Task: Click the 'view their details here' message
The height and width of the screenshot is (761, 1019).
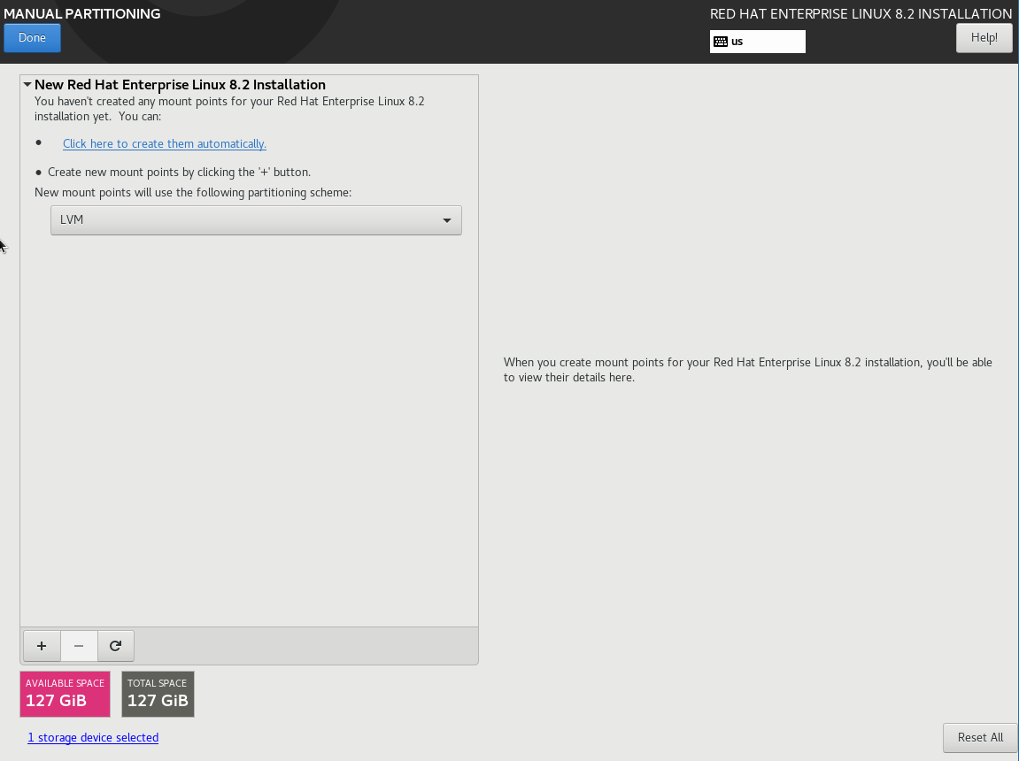Action: (748, 370)
